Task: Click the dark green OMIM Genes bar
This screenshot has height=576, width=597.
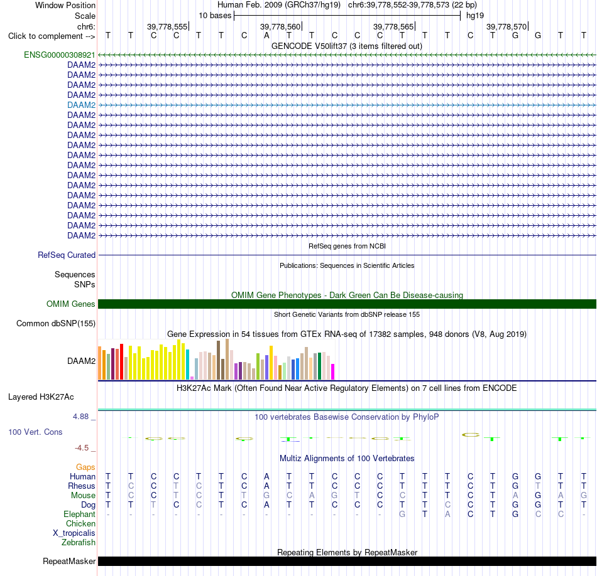Action: (348, 304)
